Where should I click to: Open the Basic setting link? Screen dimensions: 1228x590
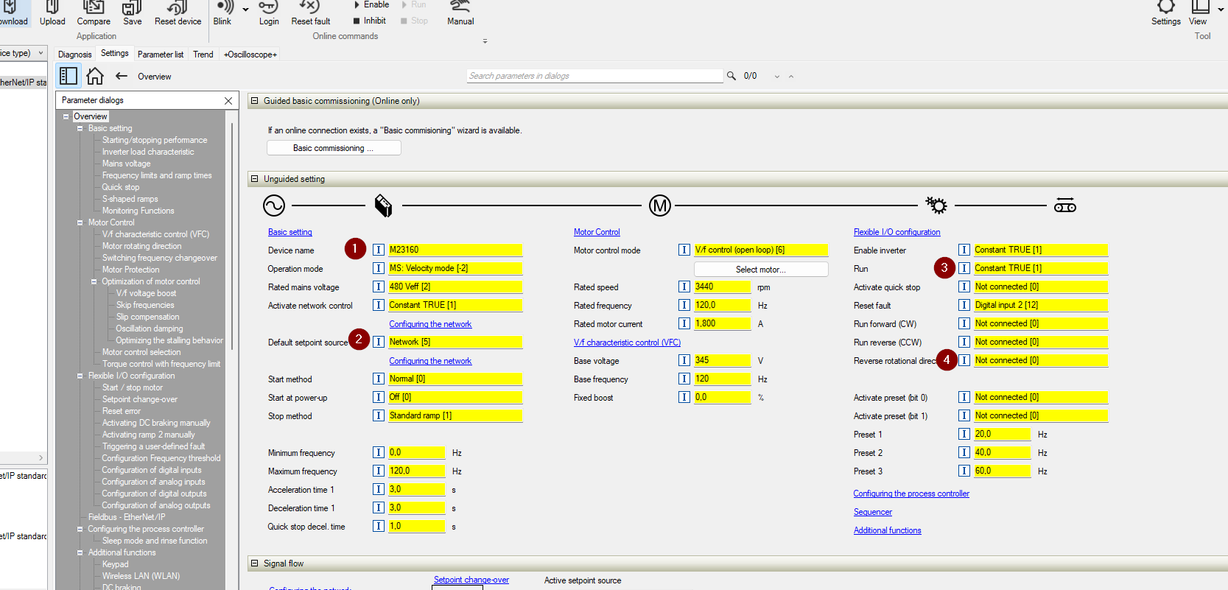tap(290, 232)
